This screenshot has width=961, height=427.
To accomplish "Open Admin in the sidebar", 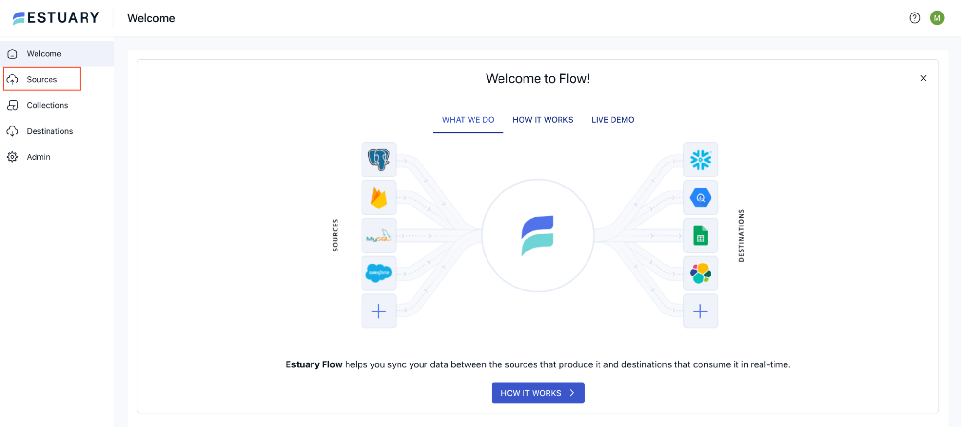I will click(57, 157).
